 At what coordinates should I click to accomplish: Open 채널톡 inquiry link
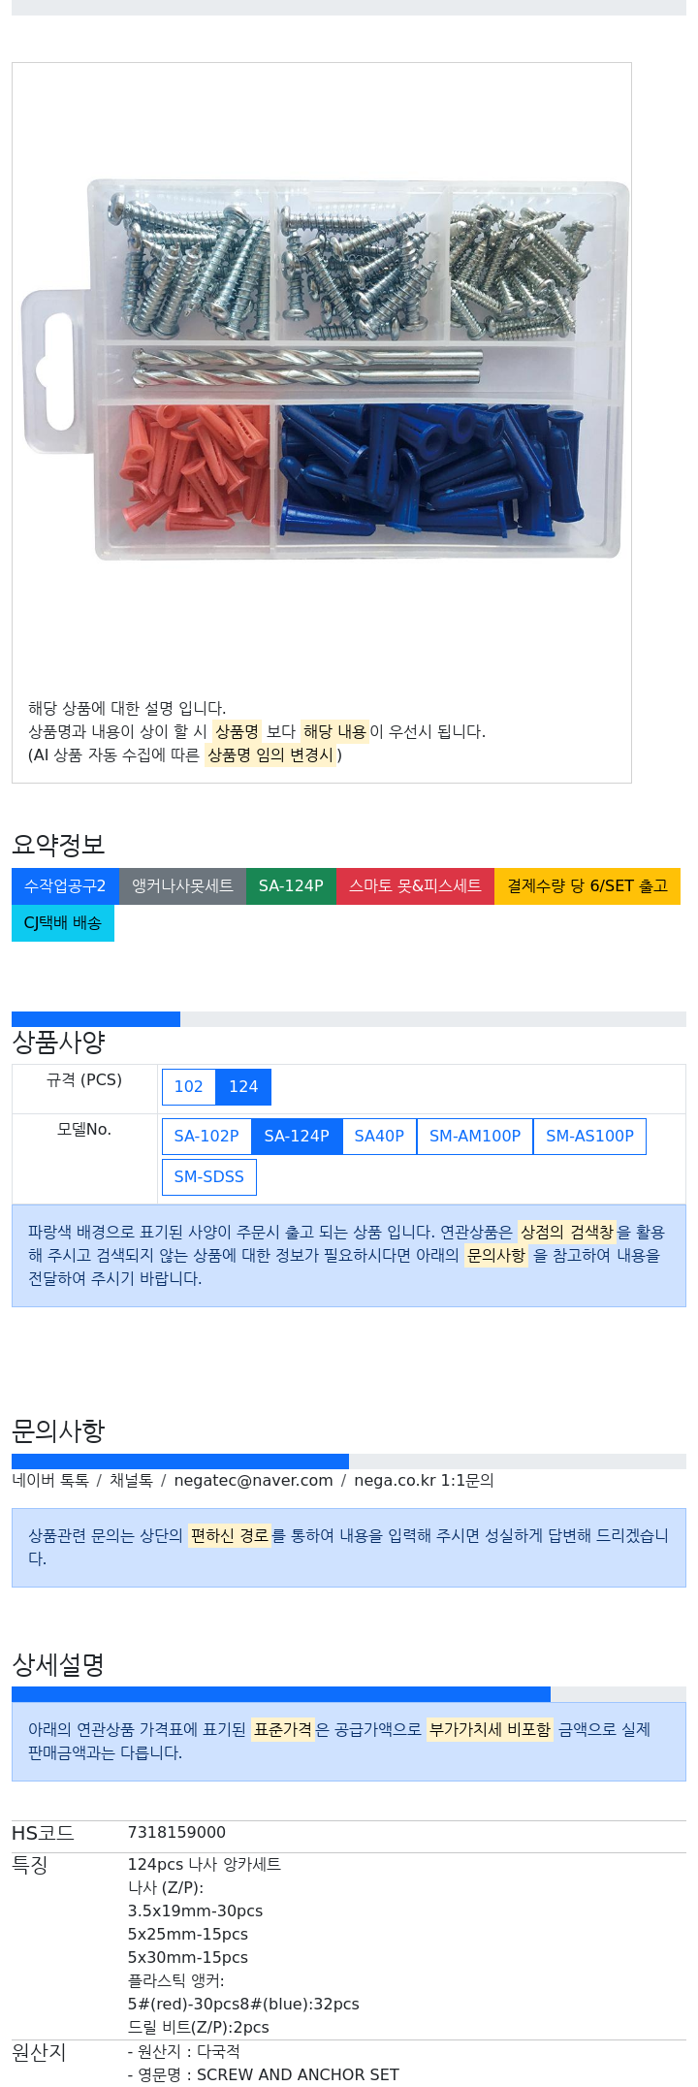click(131, 1480)
